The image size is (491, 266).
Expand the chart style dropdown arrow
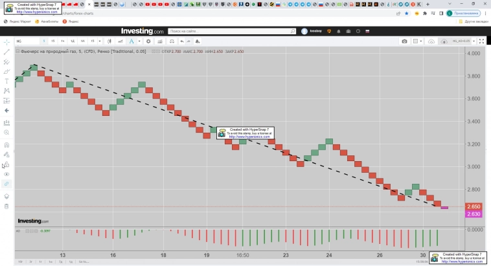(x=139, y=41)
